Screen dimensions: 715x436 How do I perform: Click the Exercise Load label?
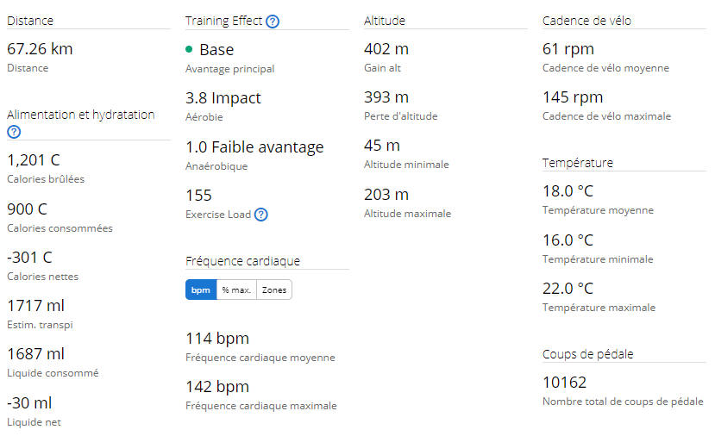pos(218,215)
